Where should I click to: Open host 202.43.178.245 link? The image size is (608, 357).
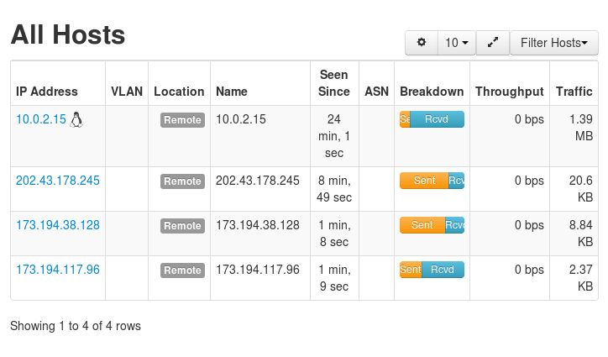pos(58,181)
